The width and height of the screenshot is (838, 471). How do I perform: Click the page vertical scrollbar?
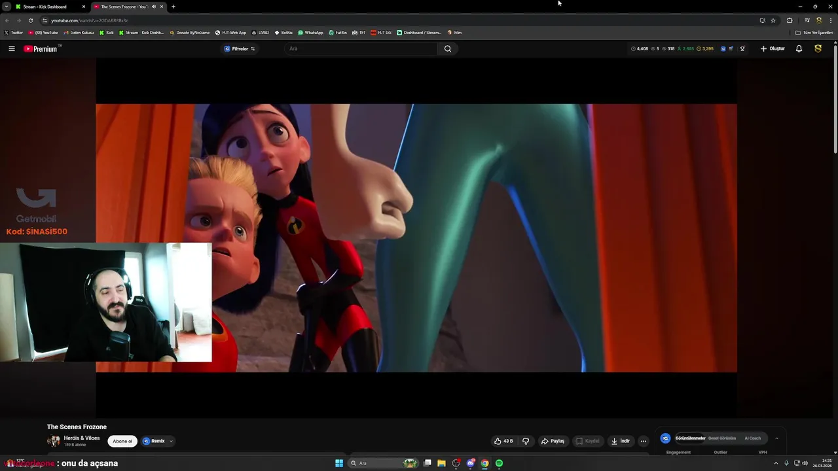tap(835, 98)
